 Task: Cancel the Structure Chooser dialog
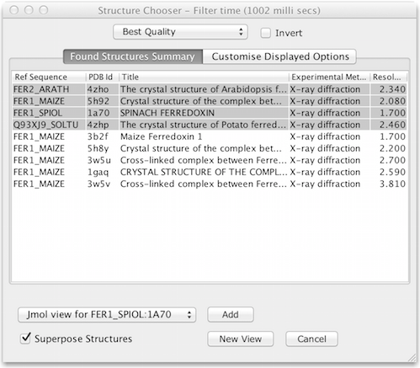[311, 339]
